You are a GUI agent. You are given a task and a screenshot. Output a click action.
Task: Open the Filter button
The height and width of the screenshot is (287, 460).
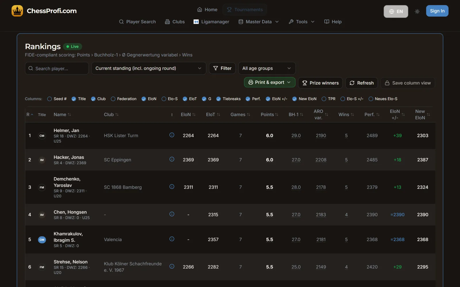click(x=222, y=68)
